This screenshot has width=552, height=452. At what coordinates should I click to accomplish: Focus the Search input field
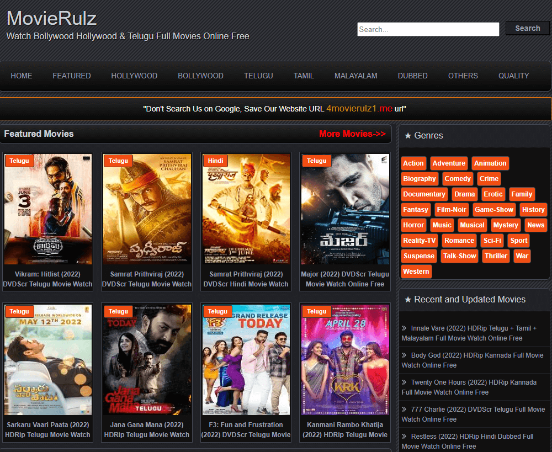click(x=428, y=29)
